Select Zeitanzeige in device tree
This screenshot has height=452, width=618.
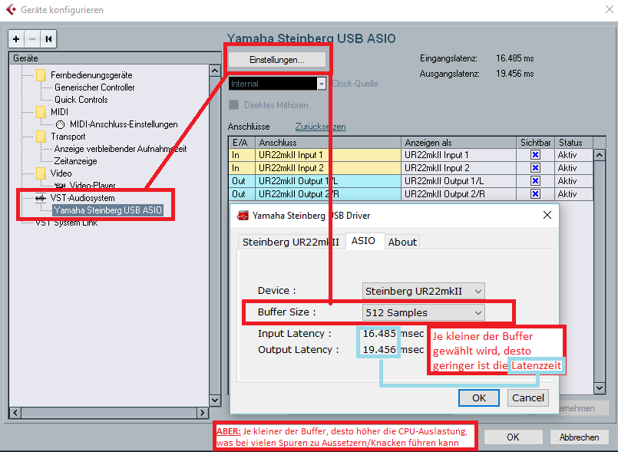[76, 161]
